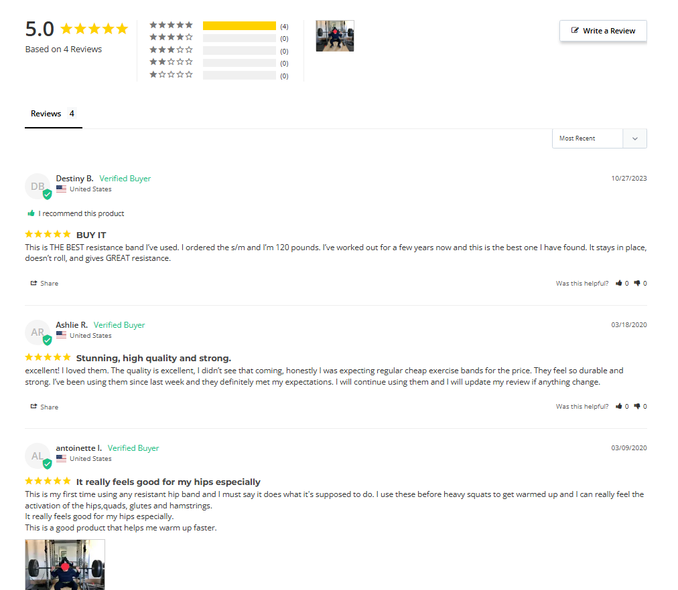This screenshot has width=678, height=590.
Task: Filter reviews by three stars row
Action: coord(219,50)
